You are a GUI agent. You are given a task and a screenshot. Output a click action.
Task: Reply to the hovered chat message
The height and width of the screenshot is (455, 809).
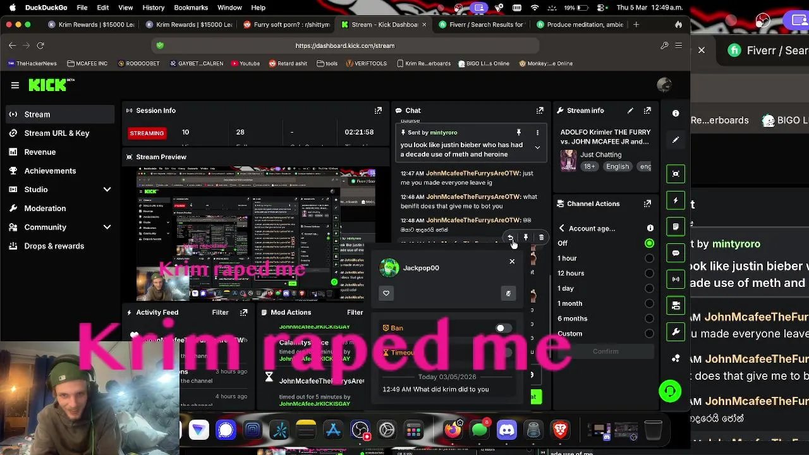pos(510,238)
